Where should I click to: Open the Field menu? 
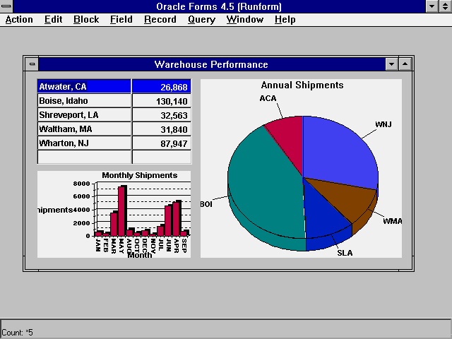(121, 19)
